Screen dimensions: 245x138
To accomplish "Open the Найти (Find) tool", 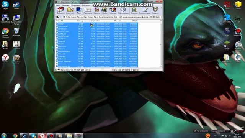I will 105,11.
